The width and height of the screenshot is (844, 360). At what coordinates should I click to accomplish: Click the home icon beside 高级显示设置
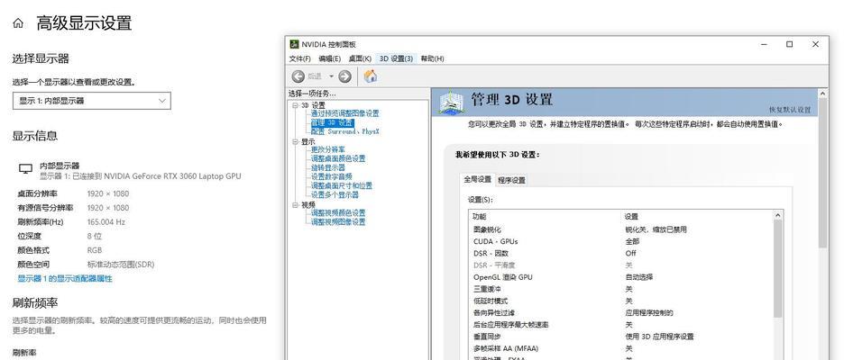click(18, 23)
